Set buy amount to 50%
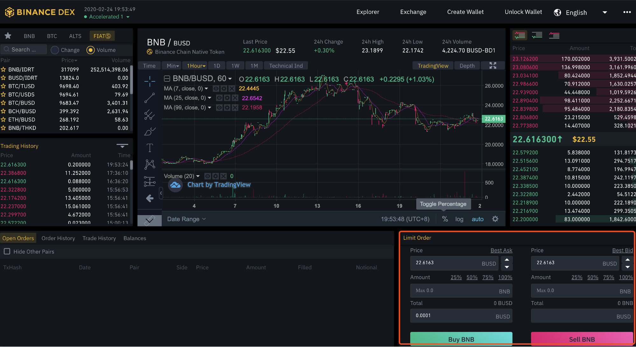Screen dimensions: 636x347 click(x=472, y=277)
